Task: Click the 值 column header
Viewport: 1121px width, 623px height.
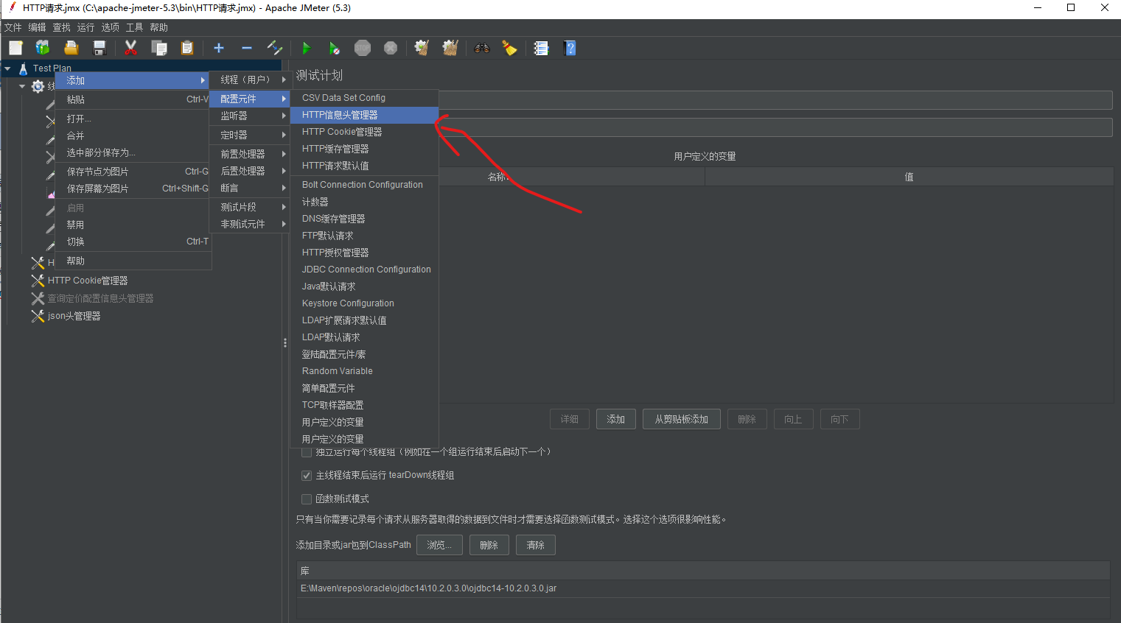Action: (x=909, y=177)
